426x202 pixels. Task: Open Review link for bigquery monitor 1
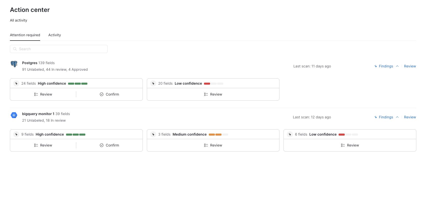pyautogui.click(x=410, y=117)
